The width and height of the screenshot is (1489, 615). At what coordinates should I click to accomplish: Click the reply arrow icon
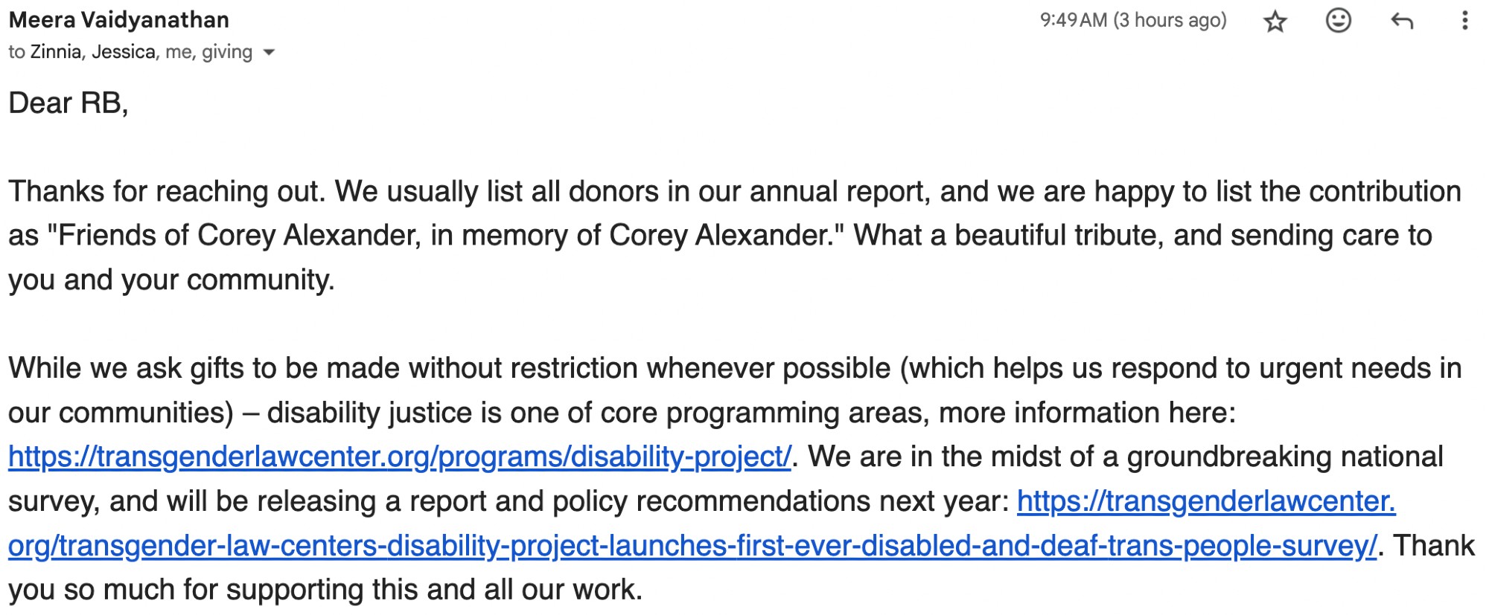(1401, 21)
